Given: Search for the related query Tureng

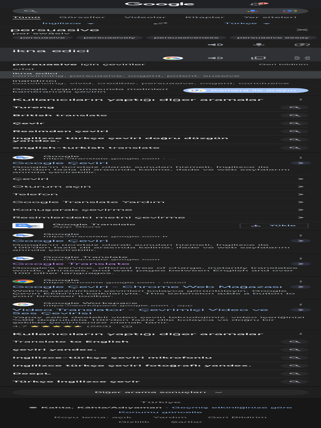Looking at the screenshot, I should tap(160, 107).
